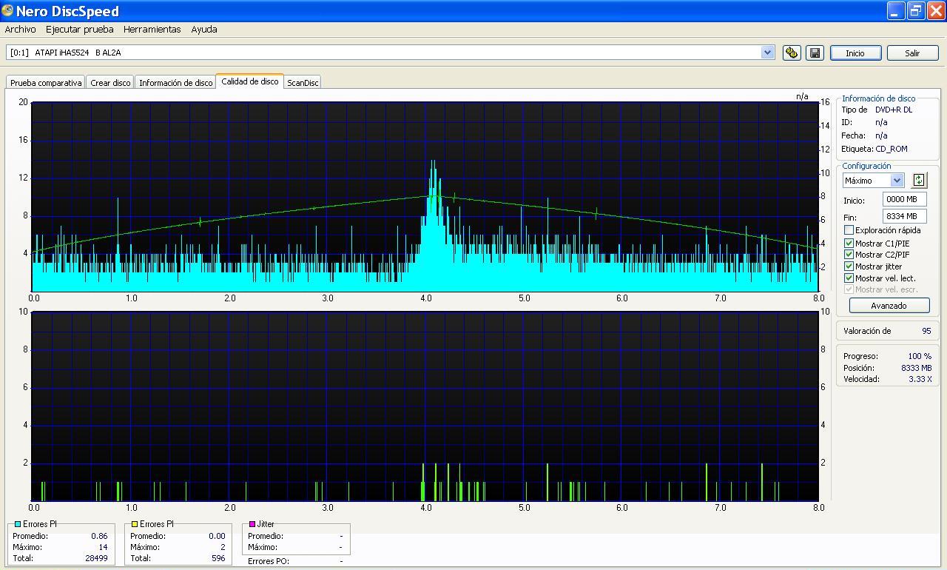Uncheck Mostrar C1/PIE

[x=849, y=243]
